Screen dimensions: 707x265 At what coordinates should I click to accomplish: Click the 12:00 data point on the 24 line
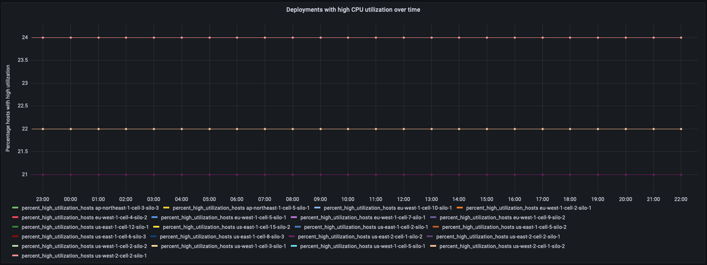tap(404, 38)
